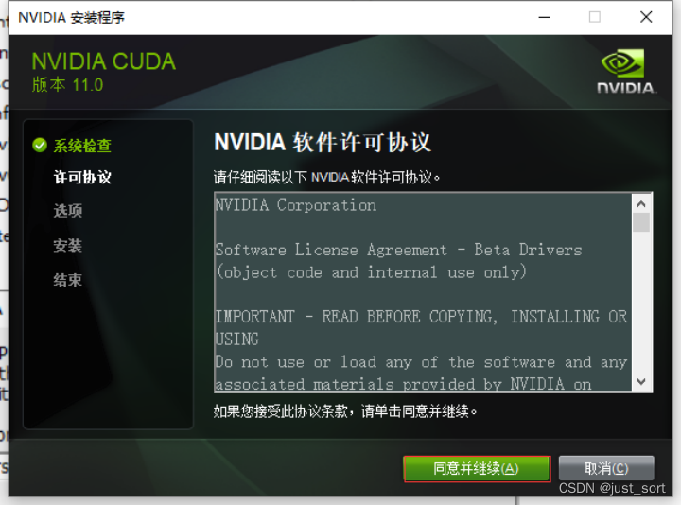
Task: Click the green checkmark beside 系统检查
Action: (40, 145)
